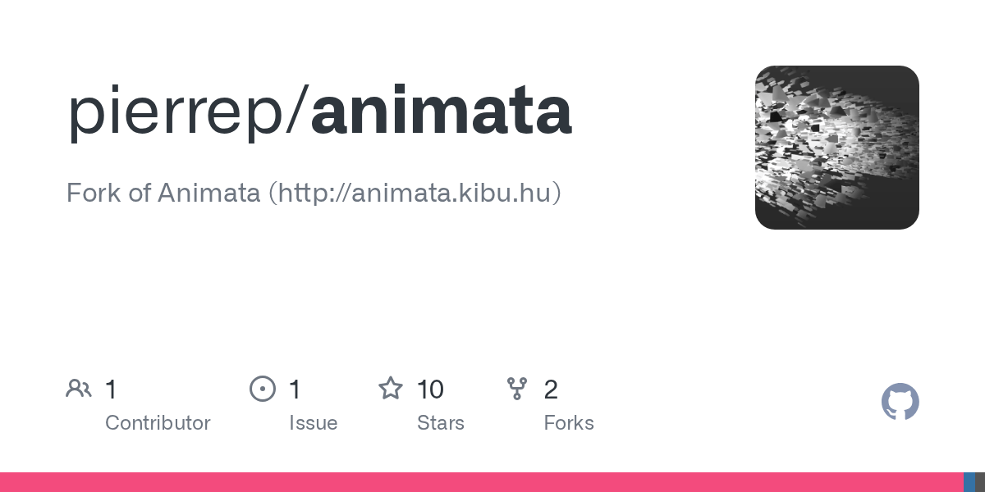The height and width of the screenshot is (492, 985).
Task: Click the 'Issue' label
Action: tap(313, 423)
